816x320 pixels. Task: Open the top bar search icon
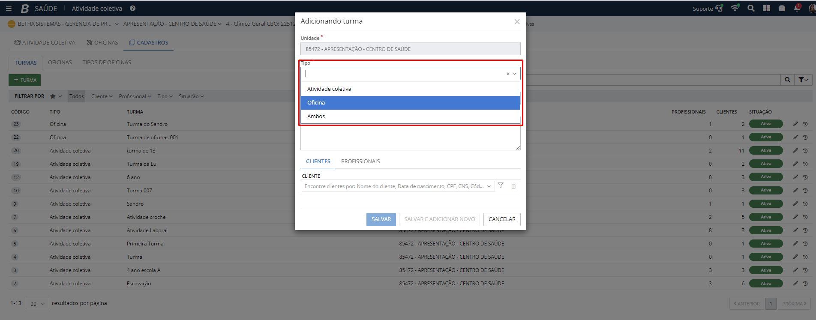click(x=751, y=8)
